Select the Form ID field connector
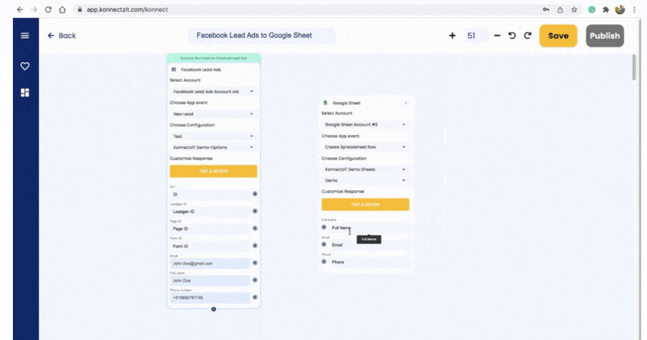This screenshot has height=340, width=647. (255, 246)
